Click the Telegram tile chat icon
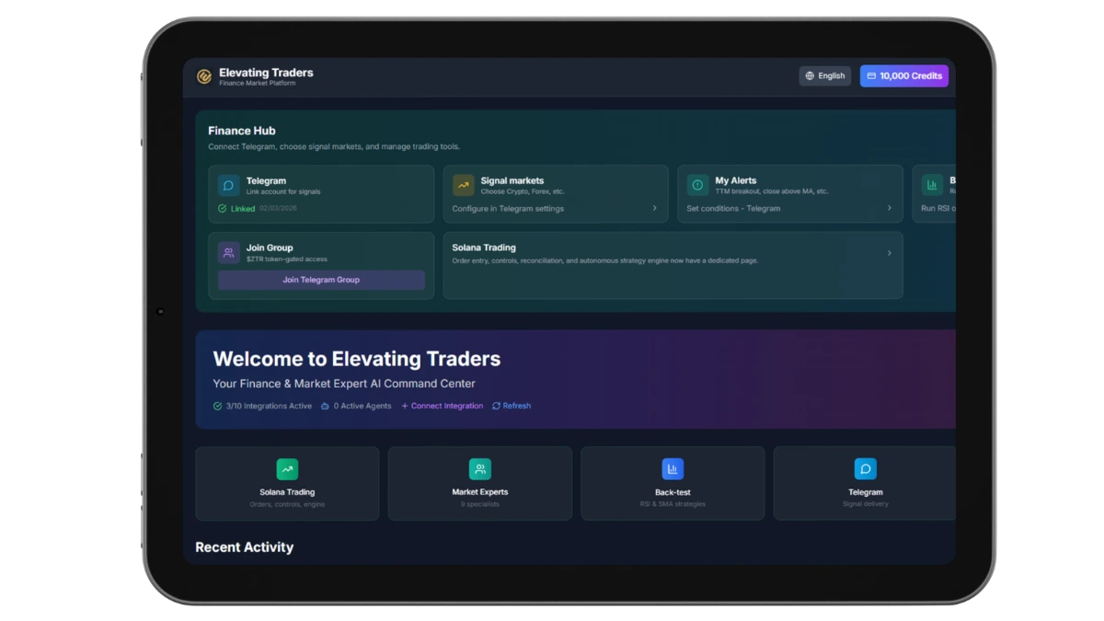This screenshot has width=1104, height=621. 866,469
